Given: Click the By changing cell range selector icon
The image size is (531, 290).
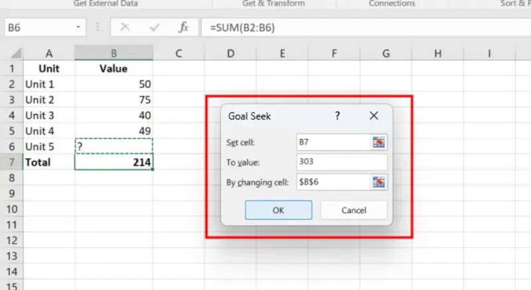Looking at the screenshot, I should [x=379, y=182].
